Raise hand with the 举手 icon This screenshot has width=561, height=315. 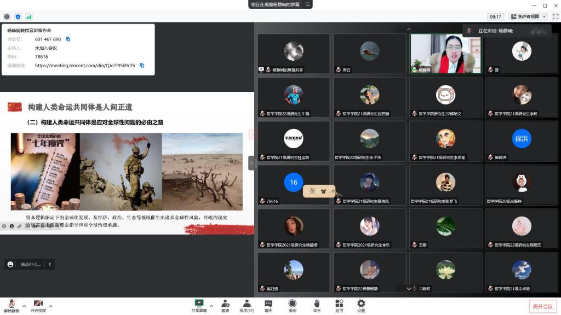(317, 305)
